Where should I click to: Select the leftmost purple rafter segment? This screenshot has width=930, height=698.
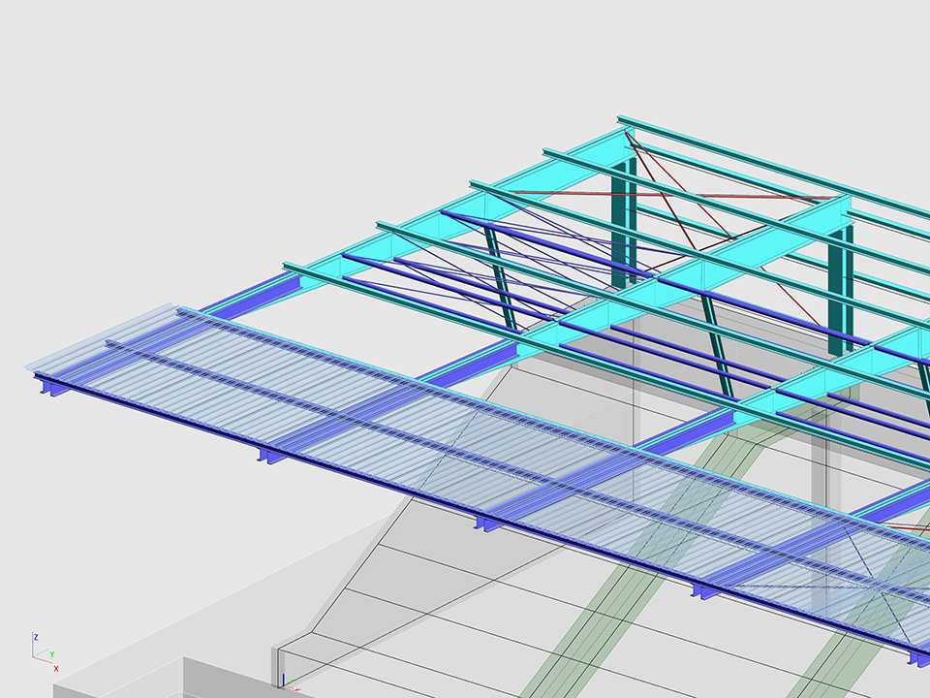pos(257,290)
